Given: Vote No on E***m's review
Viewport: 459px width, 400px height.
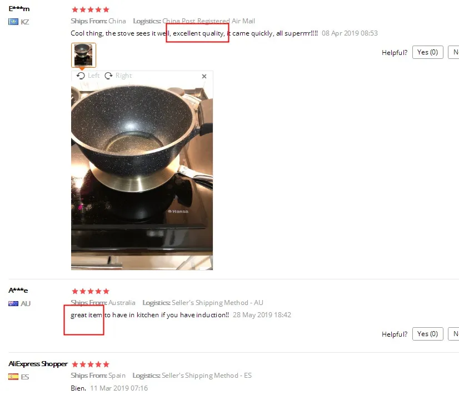Looking at the screenshot, I should [454, 52].
